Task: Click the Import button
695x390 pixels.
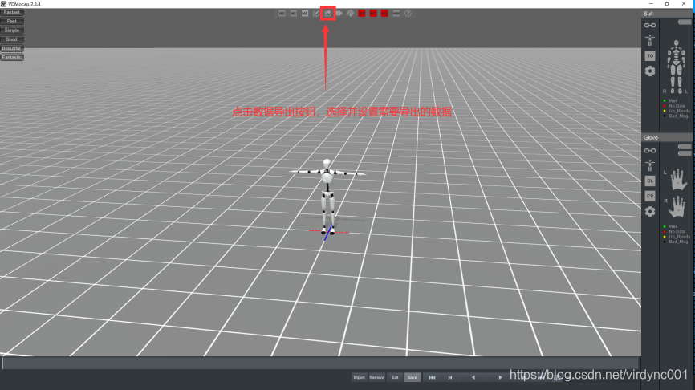Action: coord(359,378)
